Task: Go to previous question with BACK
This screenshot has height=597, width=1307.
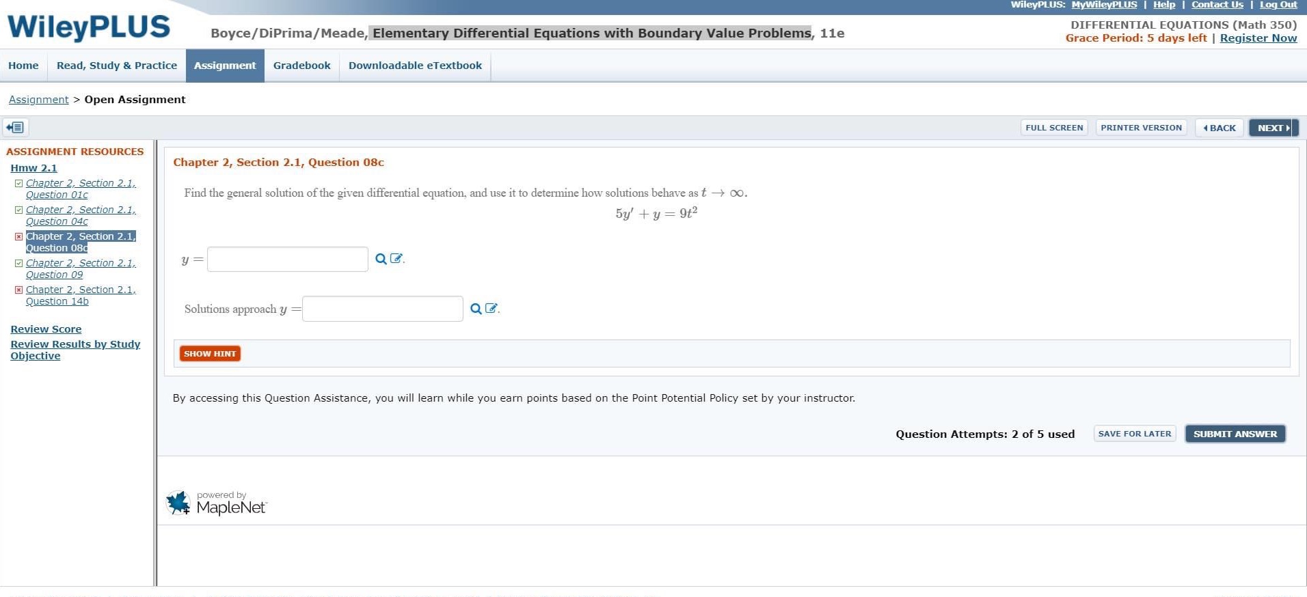Action: [x=1220, y=128]
